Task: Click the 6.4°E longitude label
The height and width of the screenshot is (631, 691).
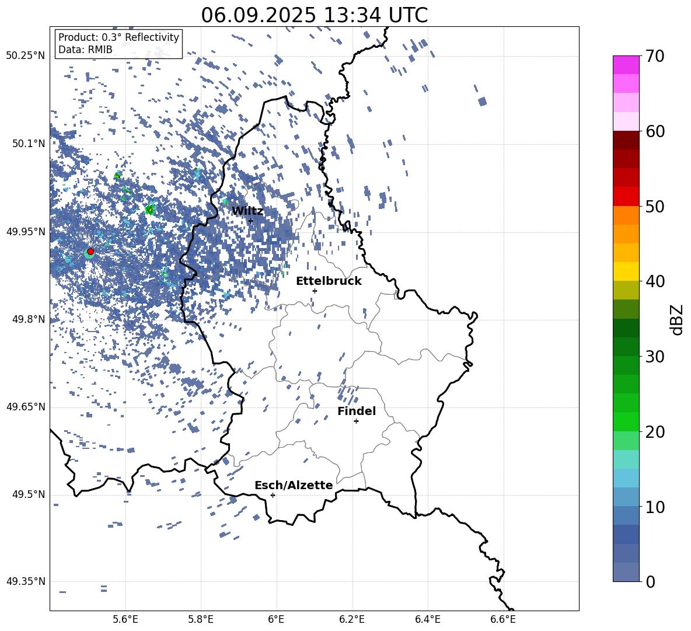Action: [427, 619]
